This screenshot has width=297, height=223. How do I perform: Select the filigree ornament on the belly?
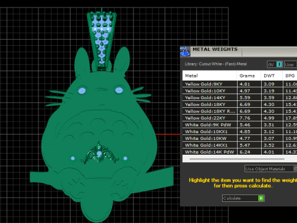(x=100, y=154)
